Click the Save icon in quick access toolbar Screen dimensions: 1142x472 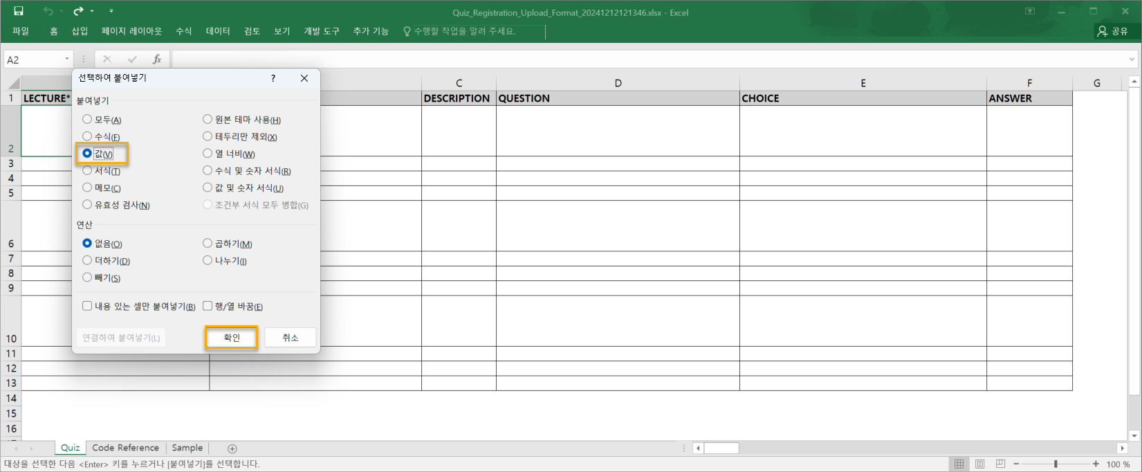click(x=19, y=11)
